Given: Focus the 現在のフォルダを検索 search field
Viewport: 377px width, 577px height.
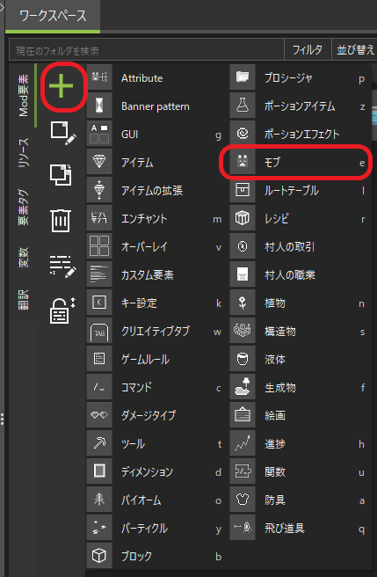Looking at the screenshot, I should tap(147, 49).
